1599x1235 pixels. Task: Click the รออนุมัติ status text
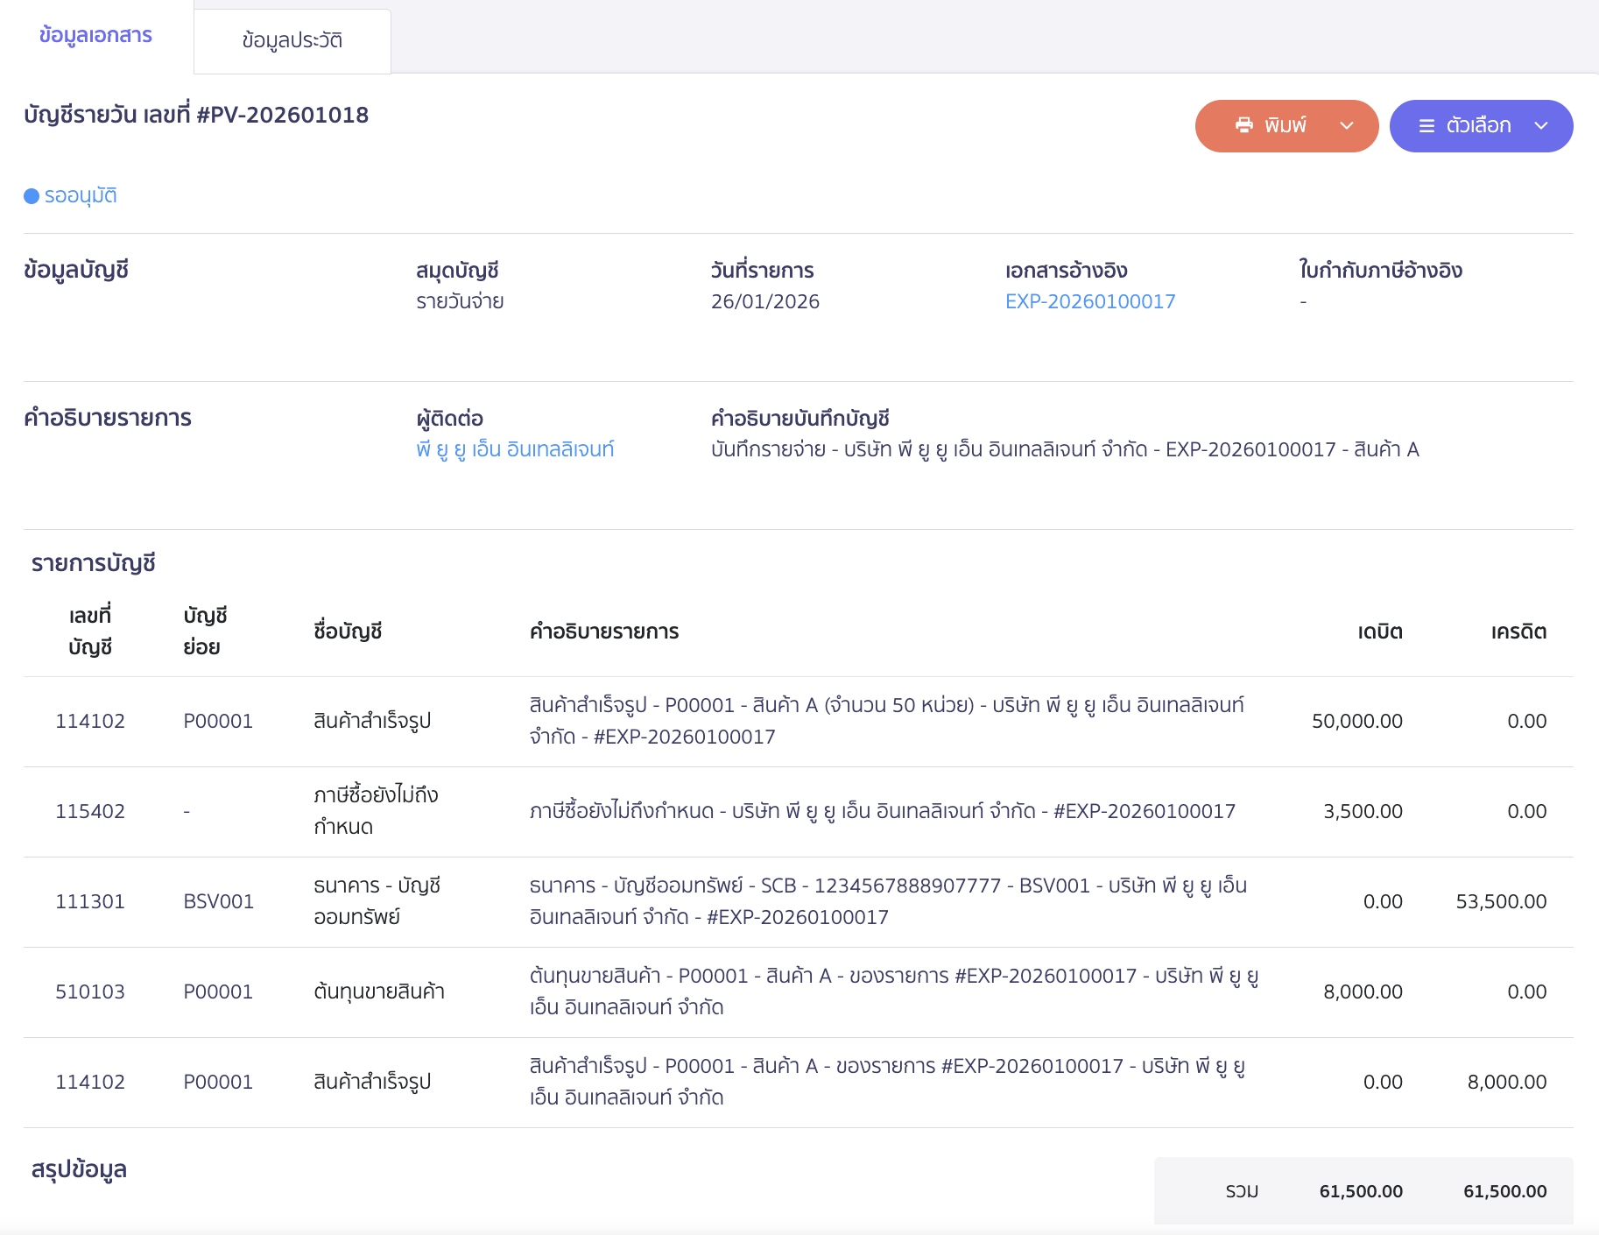click(81, 196)
